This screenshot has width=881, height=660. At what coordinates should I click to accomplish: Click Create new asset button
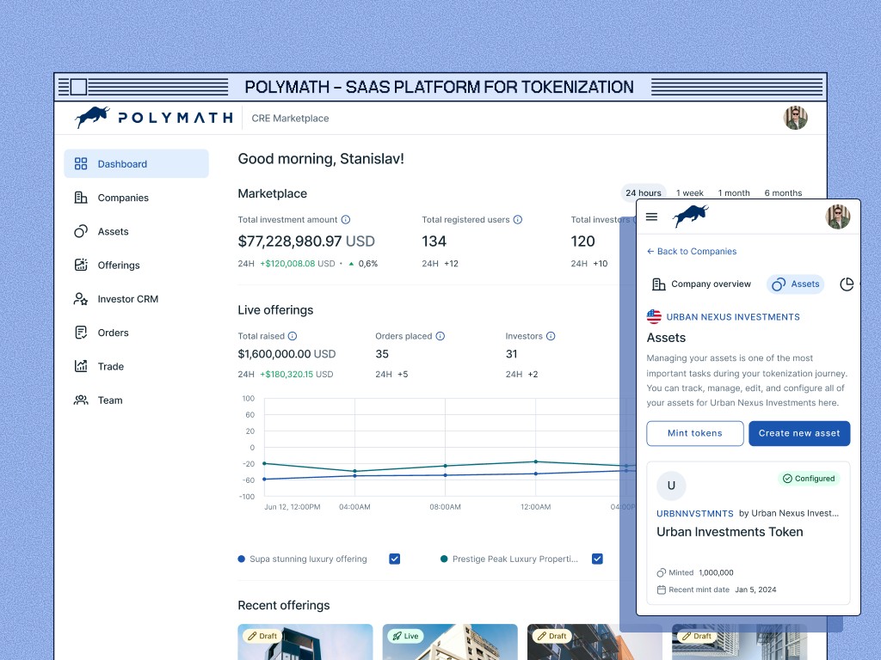799,433
